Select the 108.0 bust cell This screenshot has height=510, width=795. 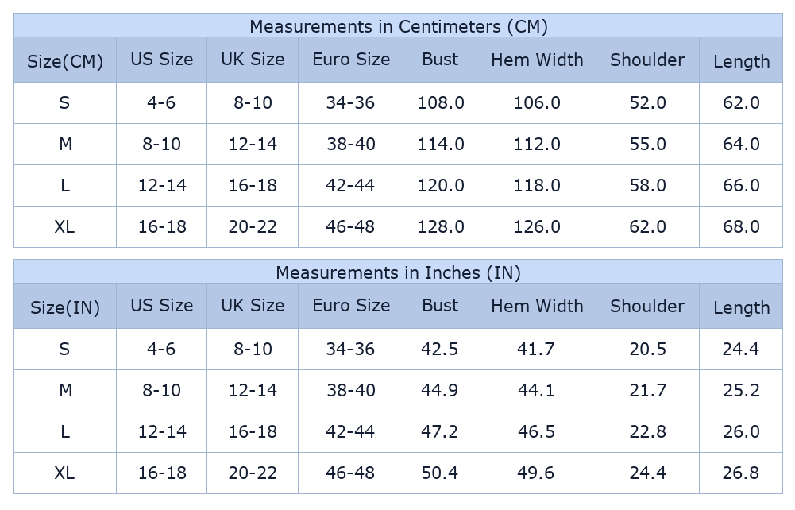coord(441,103)
